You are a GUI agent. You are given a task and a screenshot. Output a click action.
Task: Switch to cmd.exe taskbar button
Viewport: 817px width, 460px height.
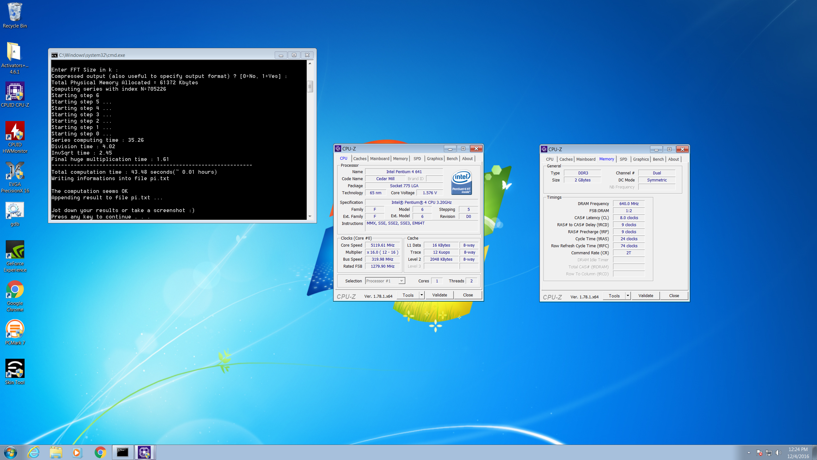123,452
